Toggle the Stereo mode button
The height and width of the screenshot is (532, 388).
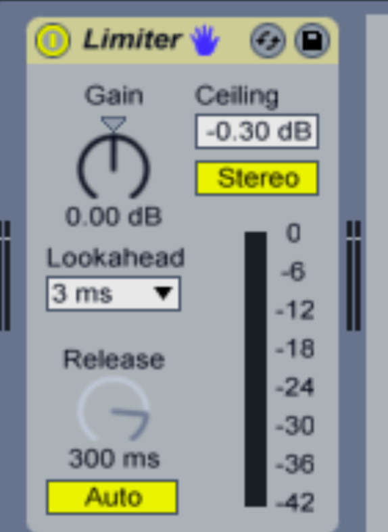point(257,178)
